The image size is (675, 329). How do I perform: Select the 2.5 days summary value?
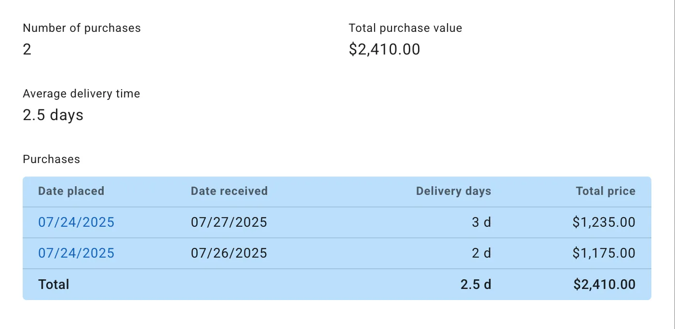pyautogui.click(x=53, y=115)
